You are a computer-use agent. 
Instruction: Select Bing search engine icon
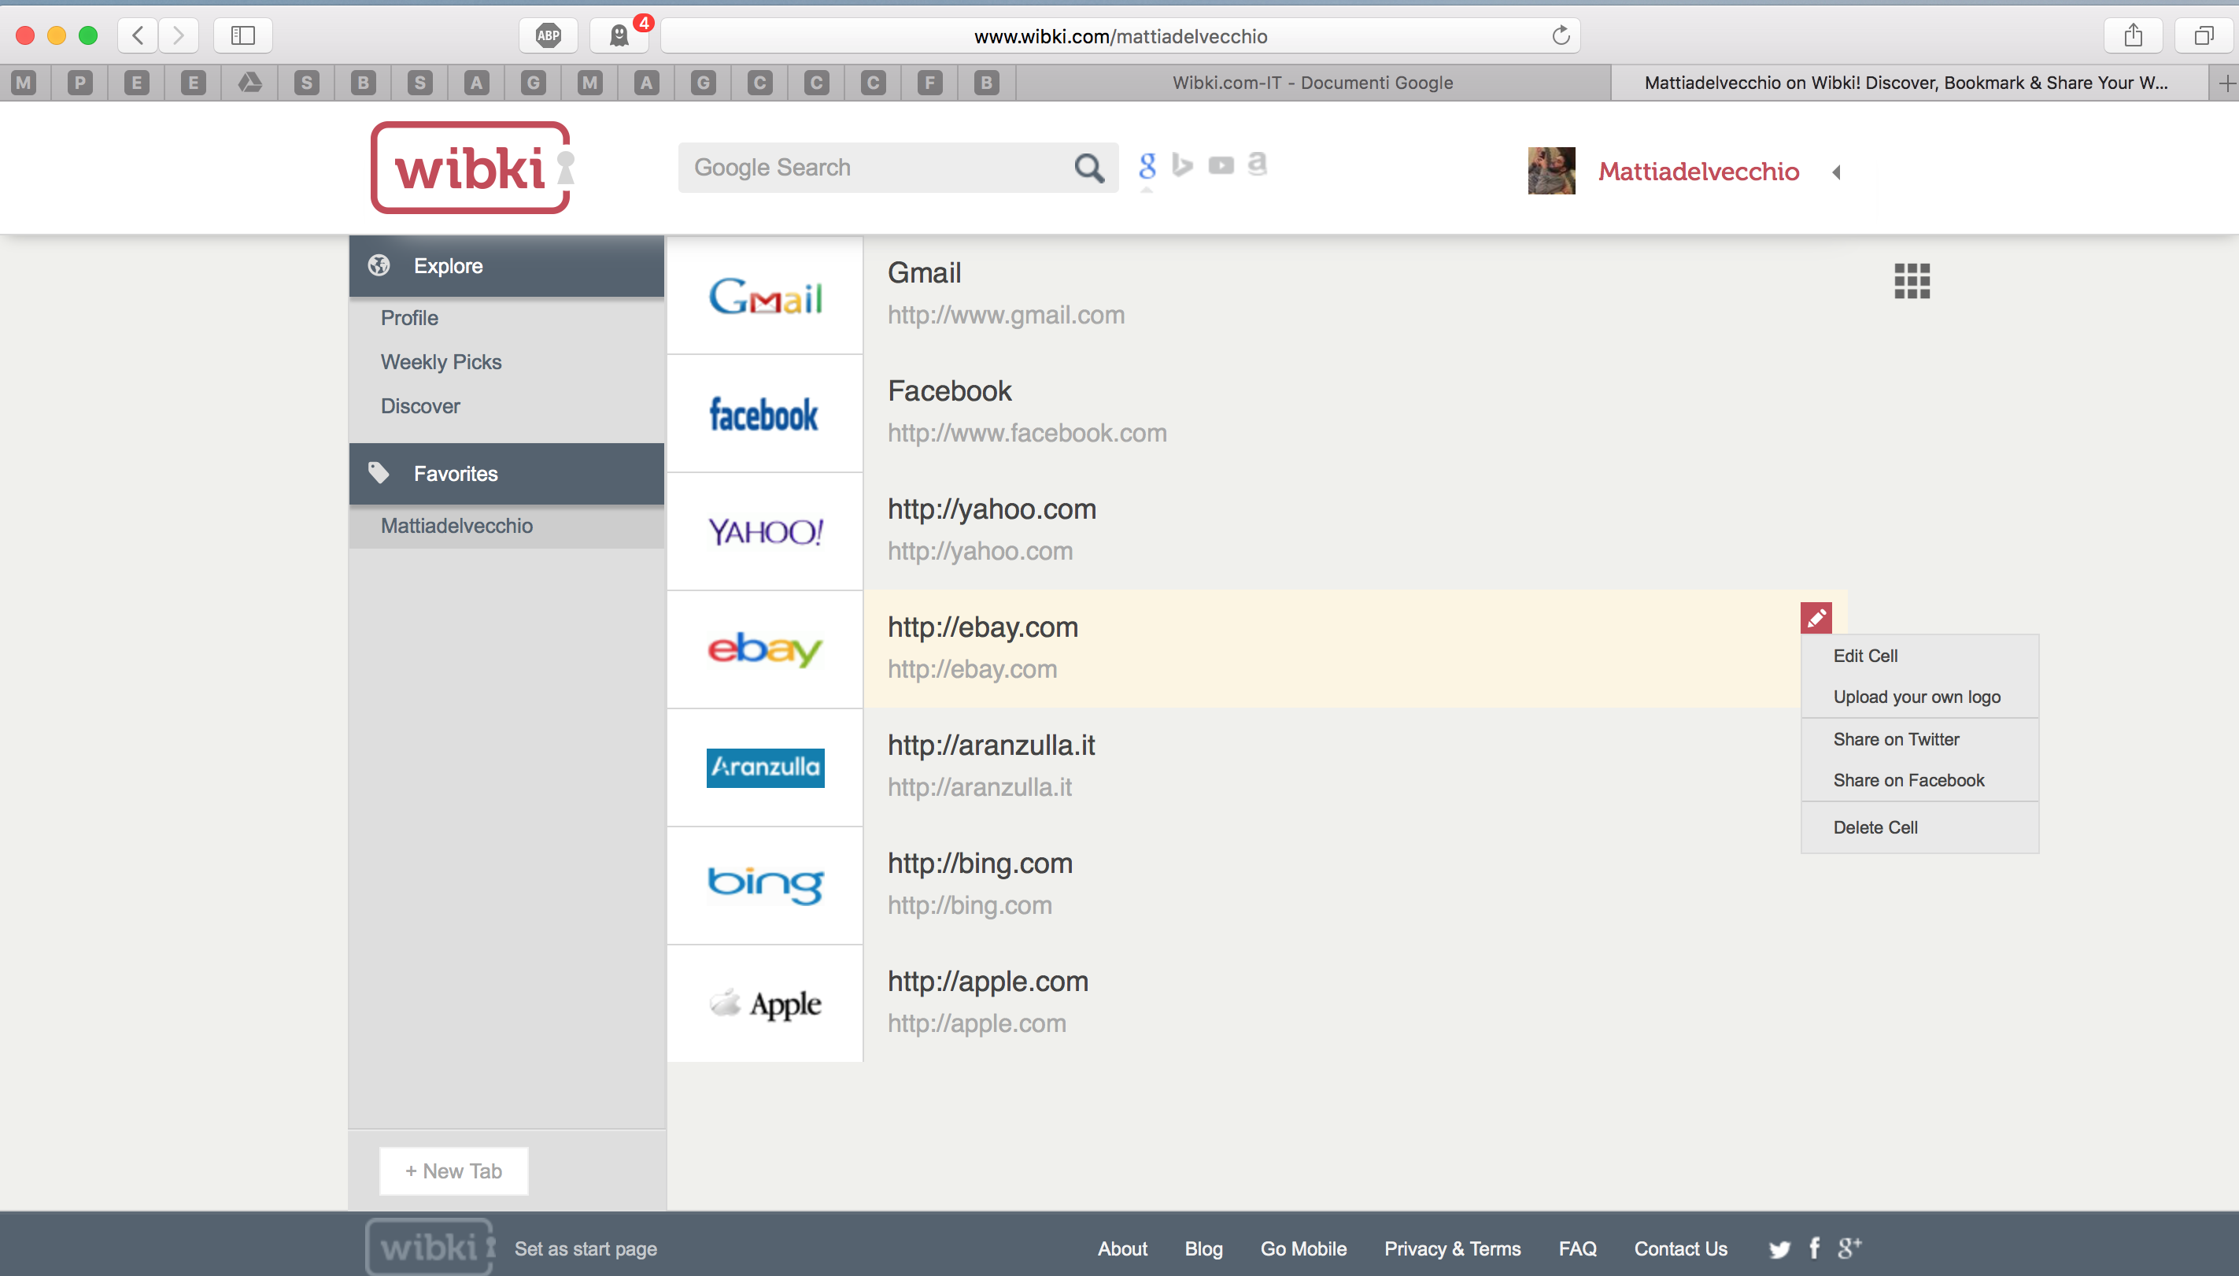click(x=1183, y=165)
